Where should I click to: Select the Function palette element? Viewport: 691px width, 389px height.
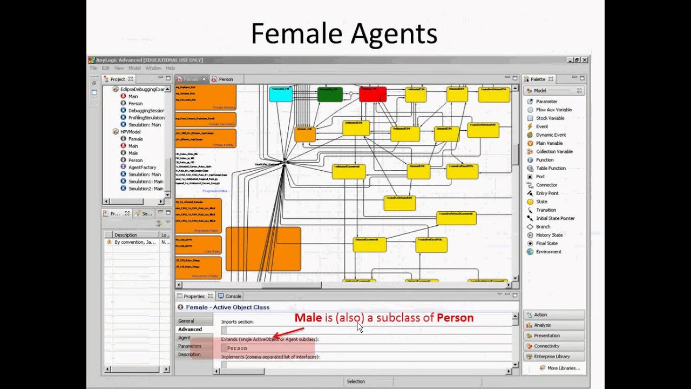544,160
